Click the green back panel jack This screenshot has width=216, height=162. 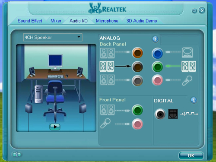[x=157, y=67]
